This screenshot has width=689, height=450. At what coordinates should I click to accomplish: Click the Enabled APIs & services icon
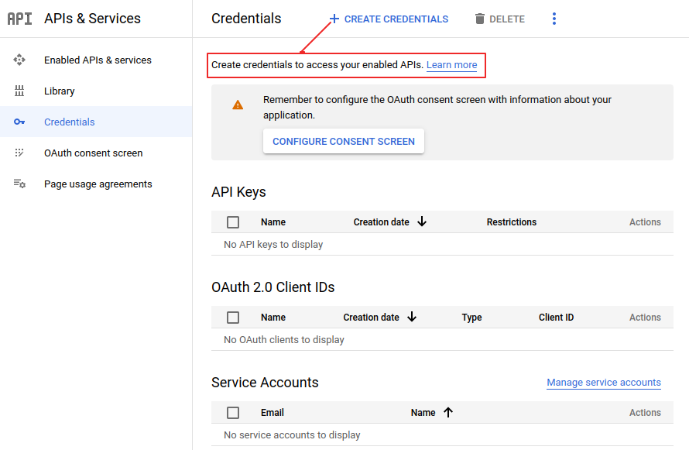19,60
